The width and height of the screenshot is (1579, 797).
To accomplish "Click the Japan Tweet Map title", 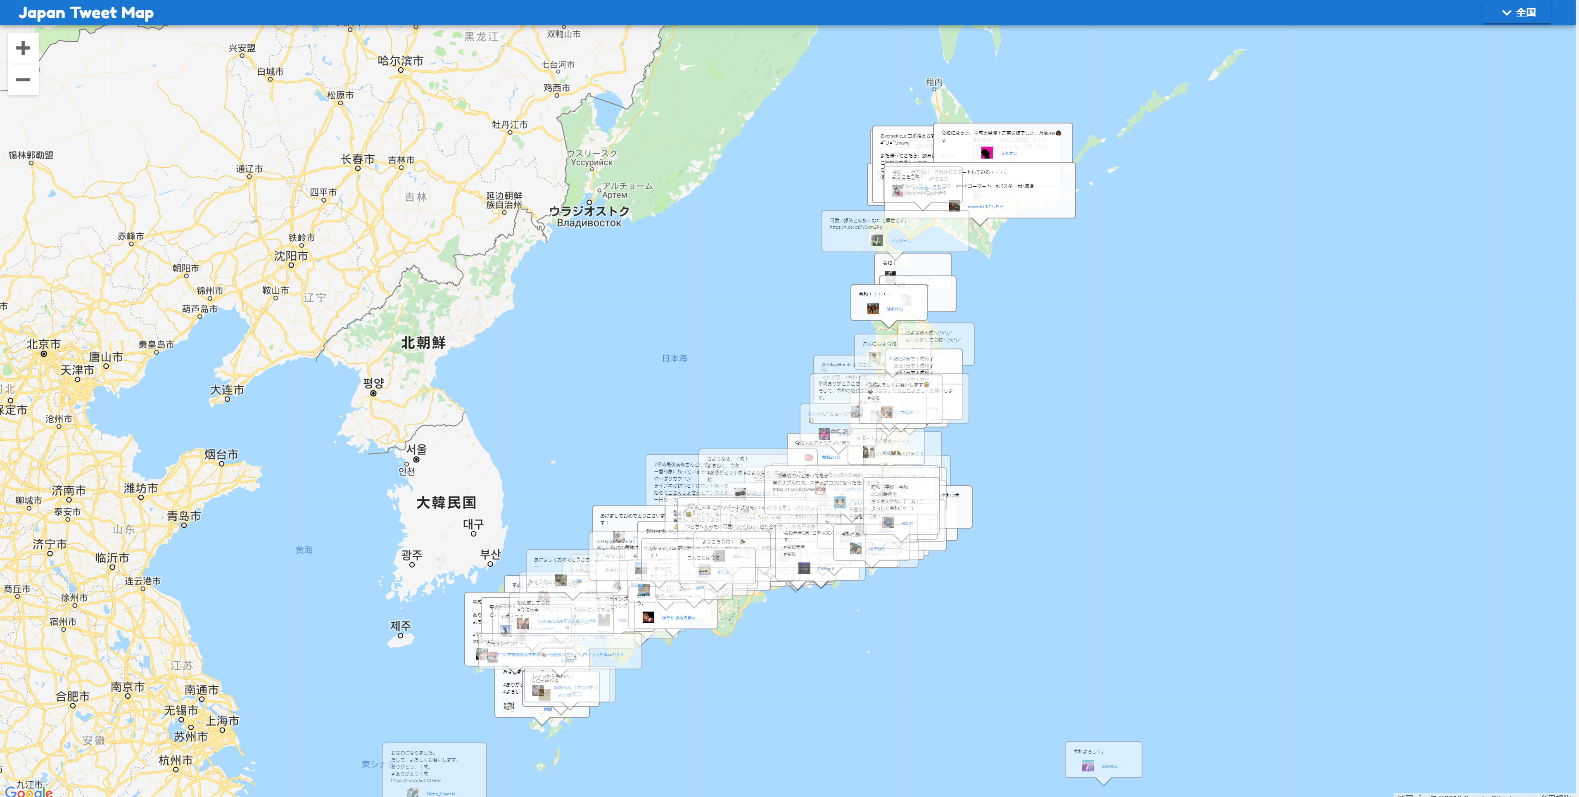I will coord(86,12).
